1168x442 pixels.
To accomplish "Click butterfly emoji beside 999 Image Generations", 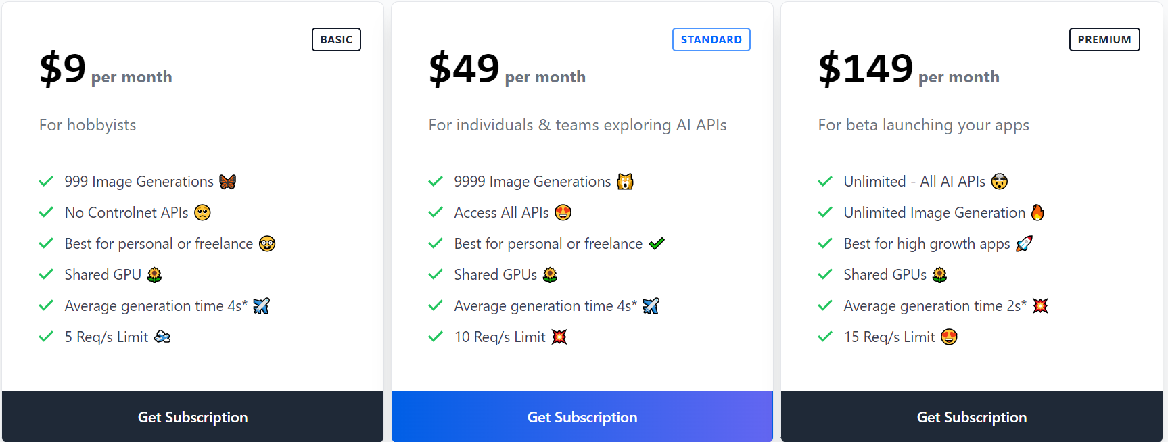I will click(x=228, y=182).
